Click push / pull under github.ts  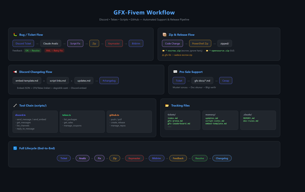(x=116, y=119)
